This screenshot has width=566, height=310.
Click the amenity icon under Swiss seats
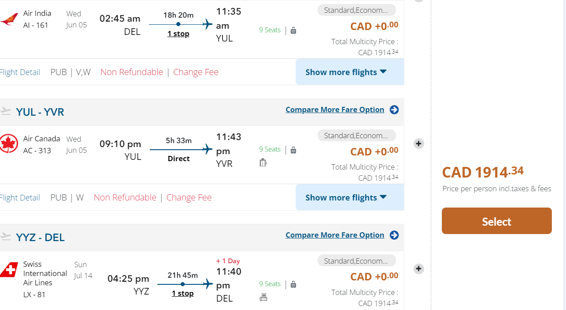pyautogui.click(x=263, y=297)
